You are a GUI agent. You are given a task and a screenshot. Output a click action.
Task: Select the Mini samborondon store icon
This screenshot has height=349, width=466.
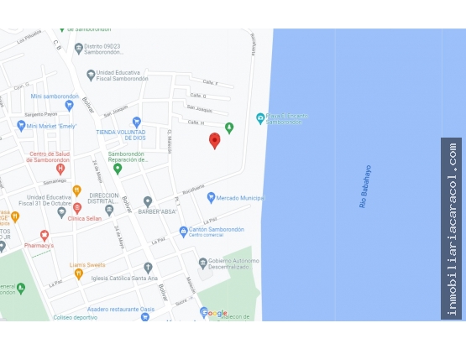(x=69, y=106)
